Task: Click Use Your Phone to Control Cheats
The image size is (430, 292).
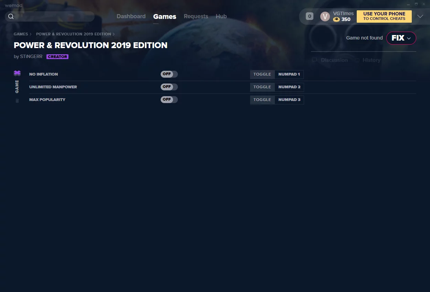Action: pos(384,16)
